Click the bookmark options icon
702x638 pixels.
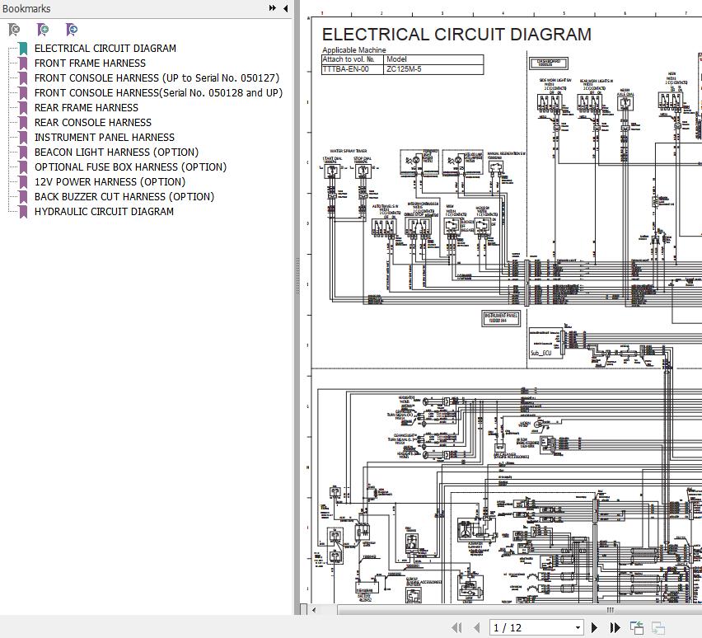[72, 30]
